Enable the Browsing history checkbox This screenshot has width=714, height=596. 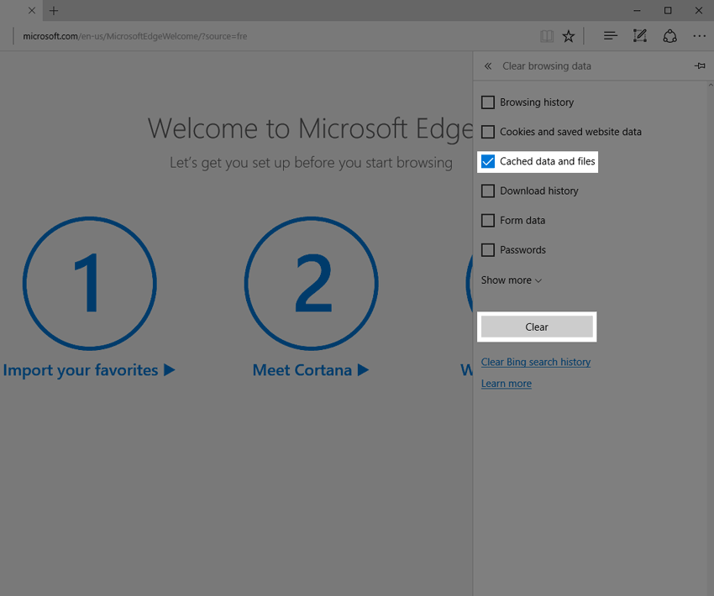[x=488, y=102]
